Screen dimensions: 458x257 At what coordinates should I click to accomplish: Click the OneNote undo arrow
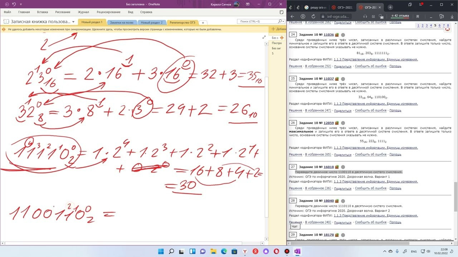point(14,4)
